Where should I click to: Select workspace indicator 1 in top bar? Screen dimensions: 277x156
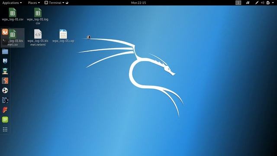click(x=238, y=3)
